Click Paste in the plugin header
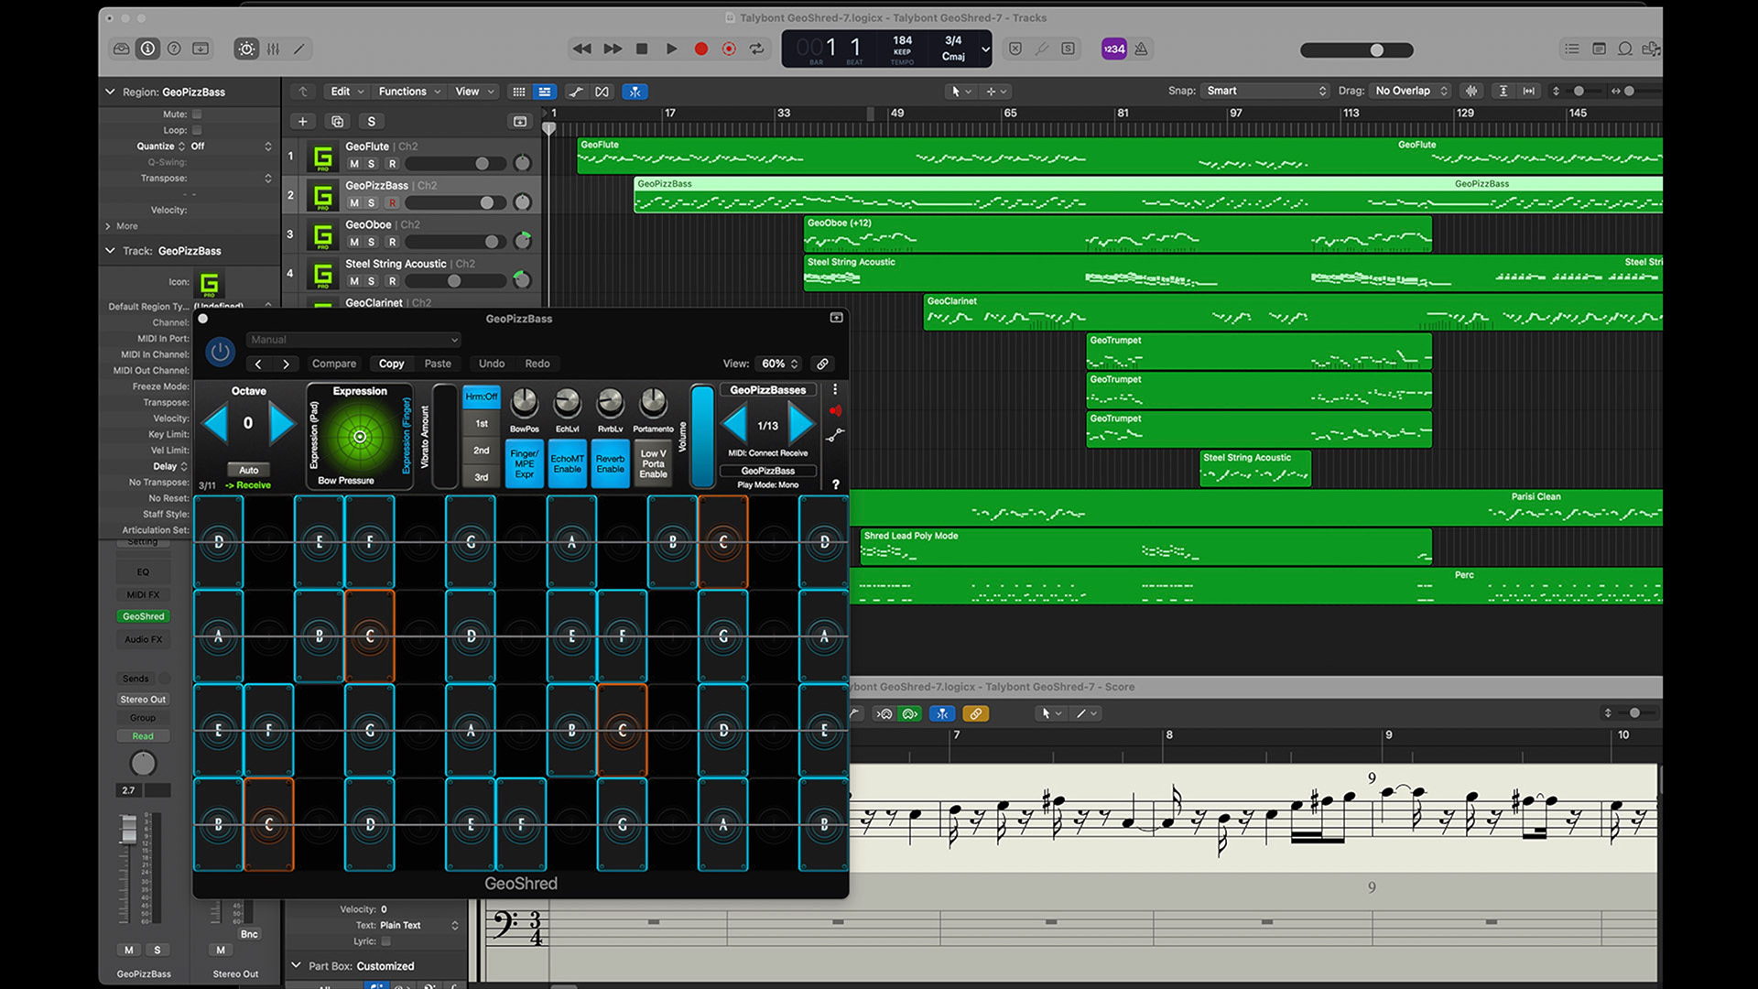Screen dimensions: 1758x989 click(x=438, y=364)
